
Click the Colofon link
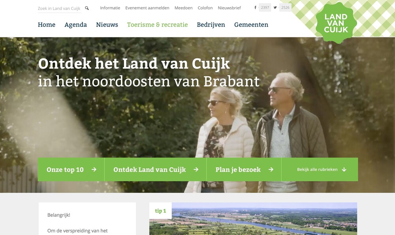205,8
